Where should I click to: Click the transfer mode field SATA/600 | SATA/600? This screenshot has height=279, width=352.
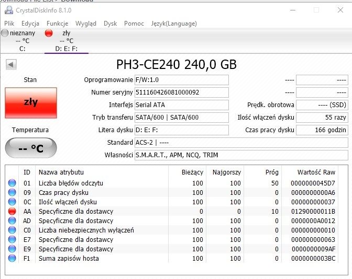182,118
